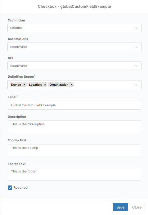148x215 pixels.
Task: Open the API dropdown arrow
Action: (137, 66)
